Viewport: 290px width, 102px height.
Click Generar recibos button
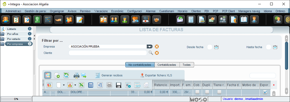[109, 75]
